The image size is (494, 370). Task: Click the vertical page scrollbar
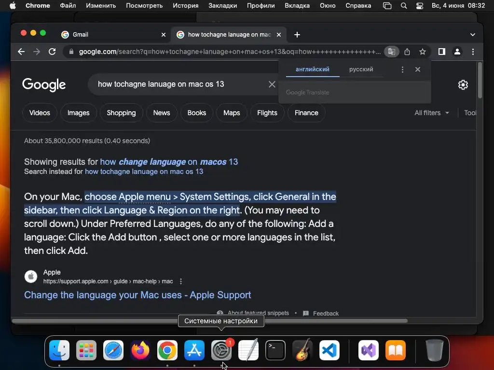[480, 80]
